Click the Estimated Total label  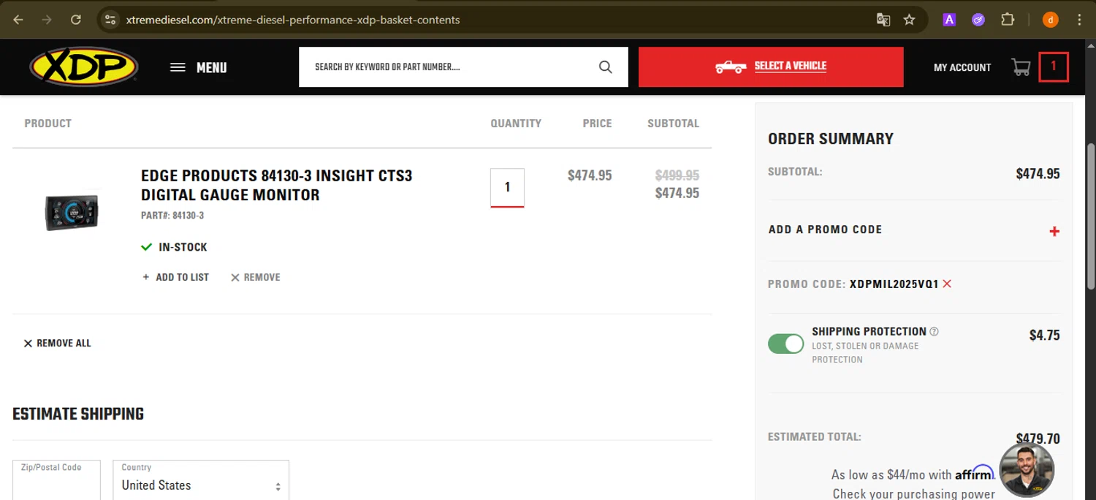click(x=815, y=436)
